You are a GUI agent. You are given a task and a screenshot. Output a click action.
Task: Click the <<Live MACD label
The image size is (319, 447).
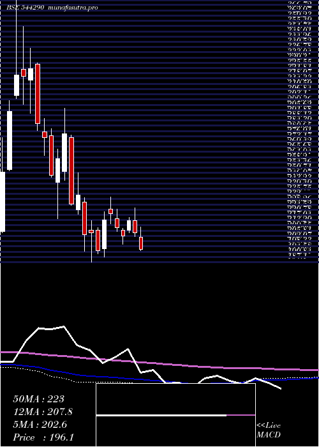[x=269, y=430]
